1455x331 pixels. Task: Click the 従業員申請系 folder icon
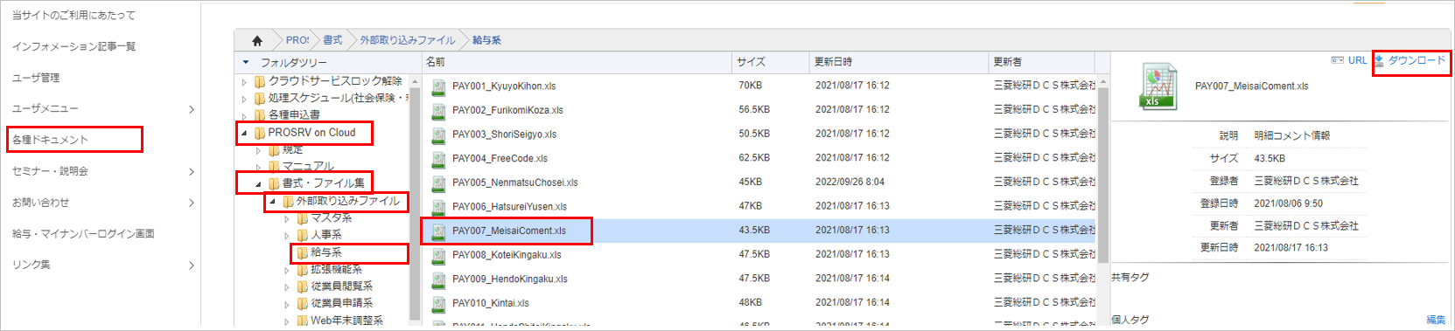point(303,303)
